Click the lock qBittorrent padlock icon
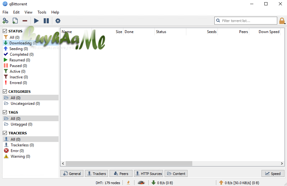287x186 pixels. (282, 21)
